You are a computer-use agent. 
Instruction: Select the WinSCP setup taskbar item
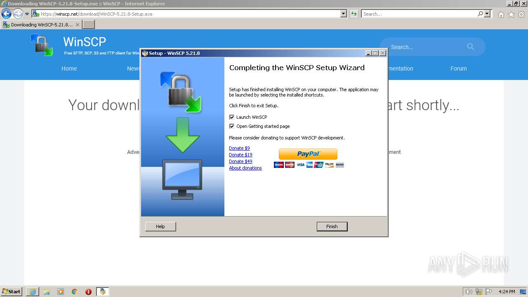(102, 292)
